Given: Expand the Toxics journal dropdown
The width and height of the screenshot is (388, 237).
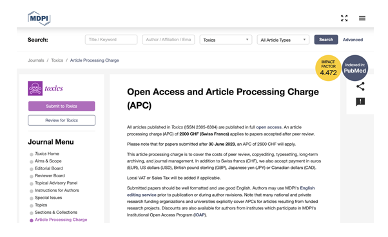Looking at the screenshot, I should pos(226,40).
